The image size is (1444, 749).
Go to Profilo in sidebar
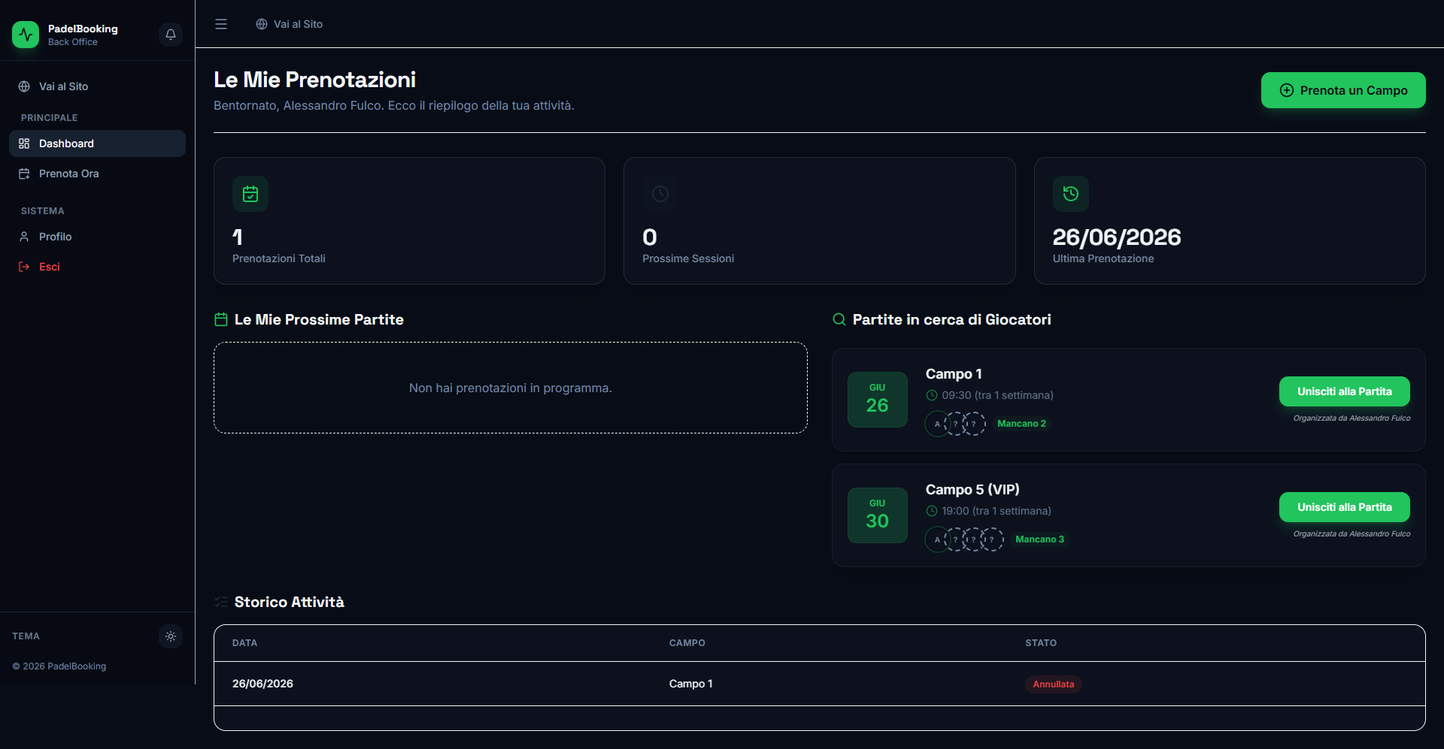97,237
